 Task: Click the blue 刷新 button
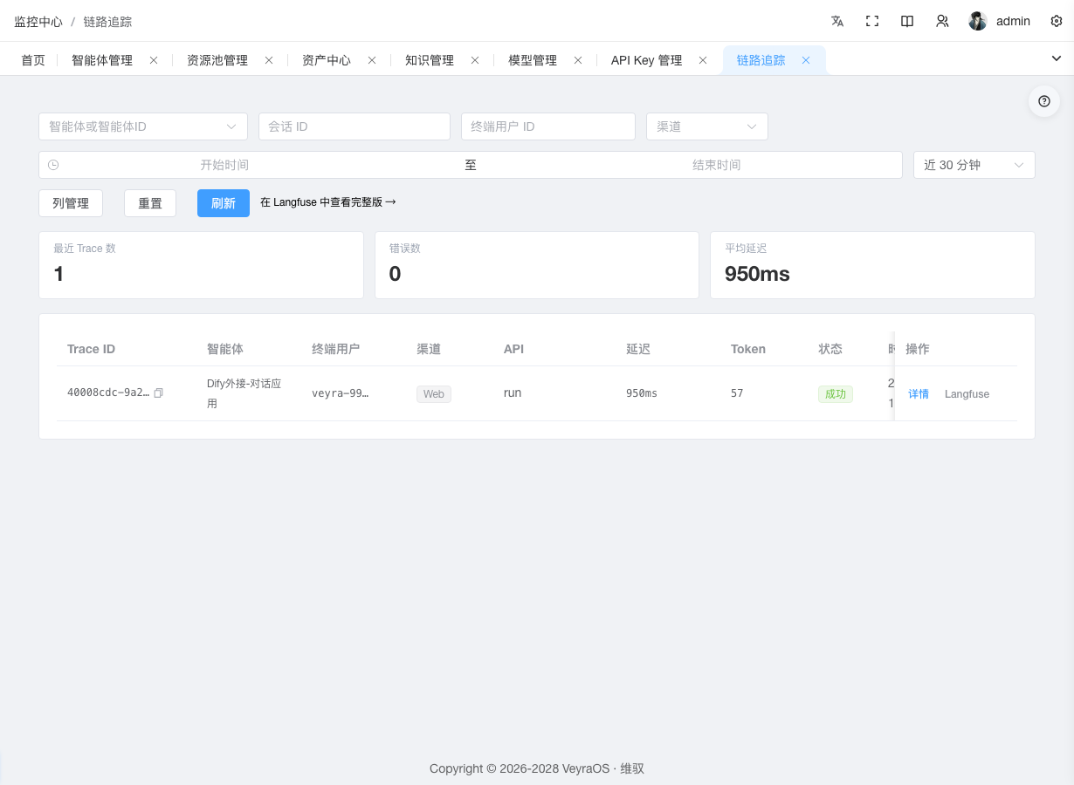click(224, 203)
